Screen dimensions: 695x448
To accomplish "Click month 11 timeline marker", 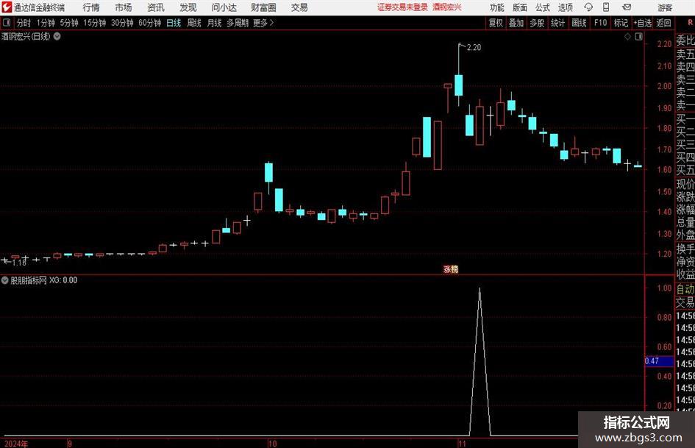I will [x=463, y=444].
